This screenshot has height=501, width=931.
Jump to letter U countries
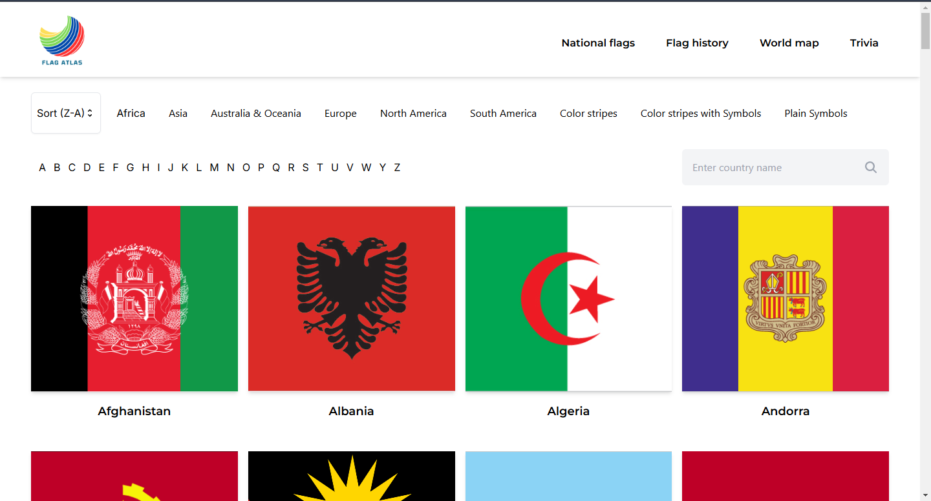pos(334,167)
